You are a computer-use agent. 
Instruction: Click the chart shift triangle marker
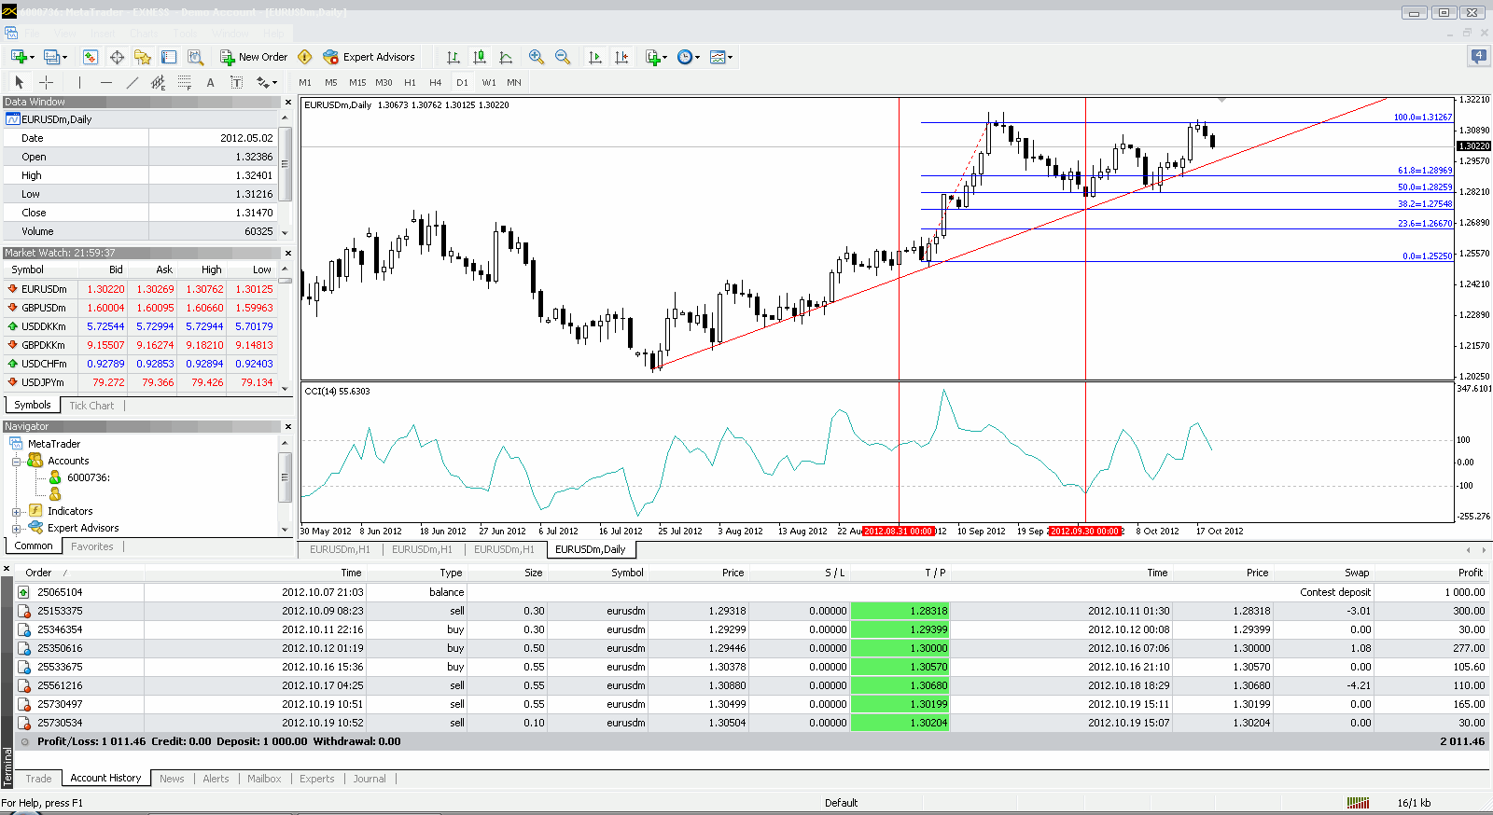(x=1221, y=100)
